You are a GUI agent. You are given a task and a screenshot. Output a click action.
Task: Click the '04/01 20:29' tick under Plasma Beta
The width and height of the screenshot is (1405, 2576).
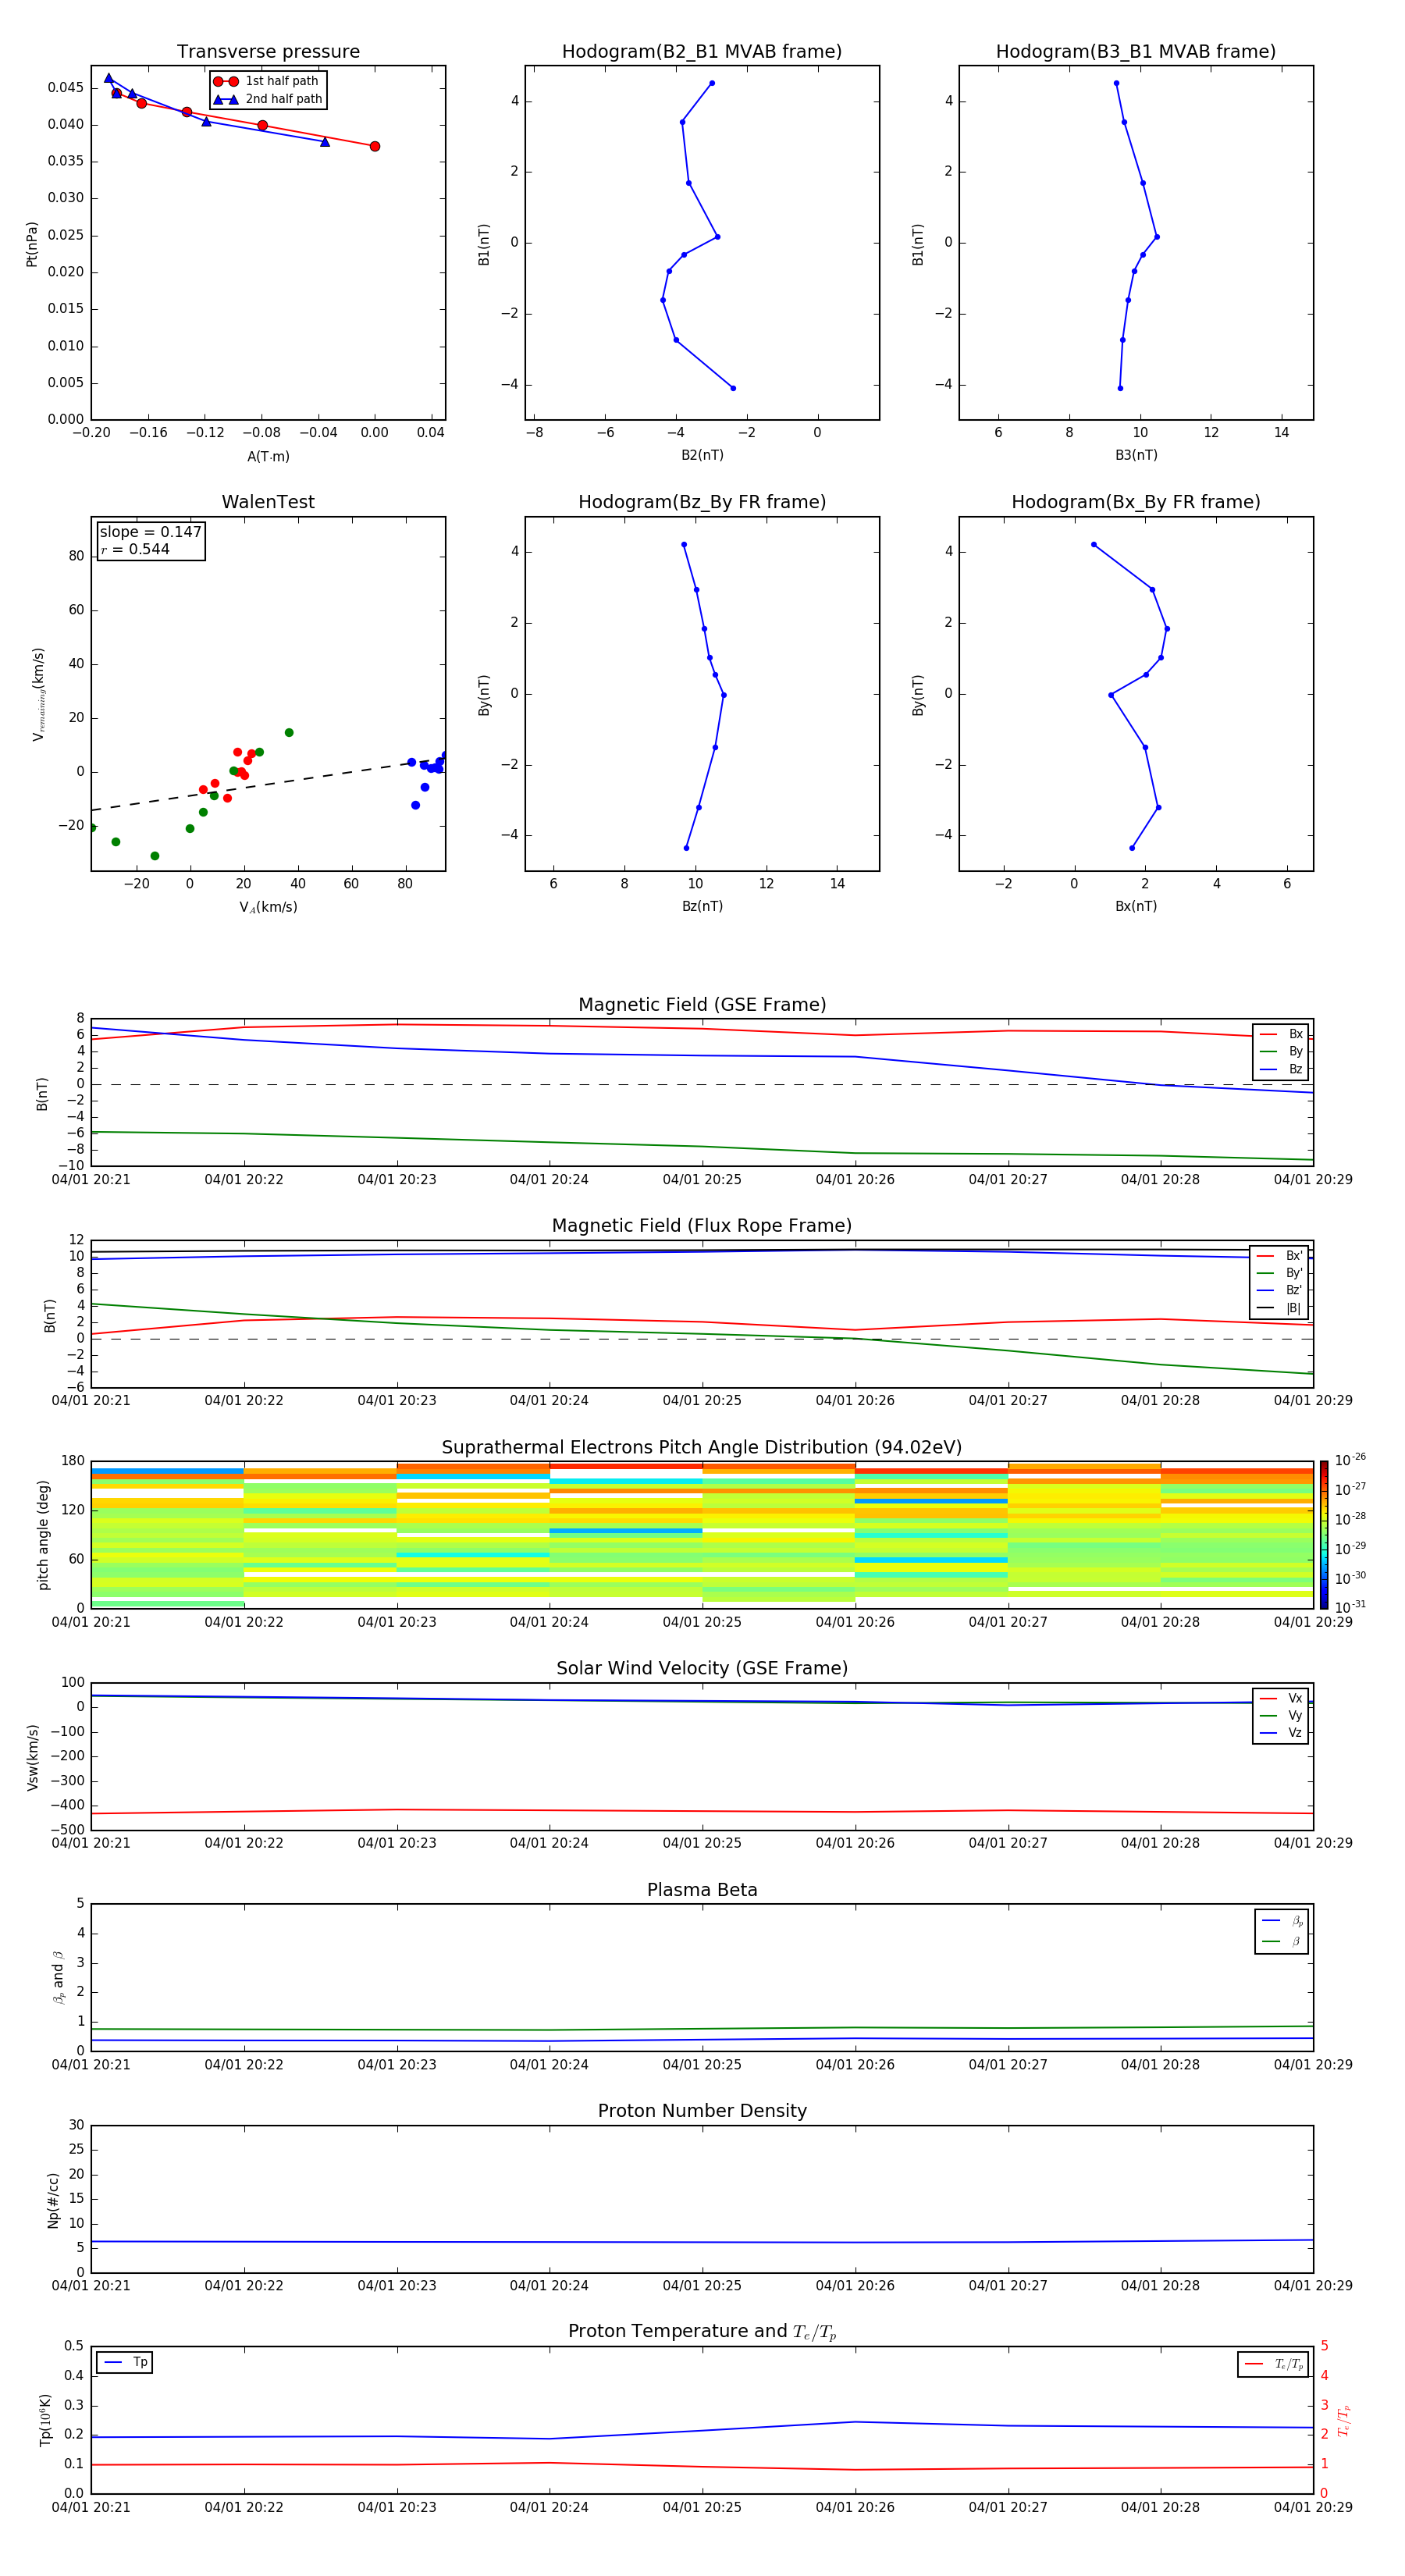(x=1313, y=2065)
